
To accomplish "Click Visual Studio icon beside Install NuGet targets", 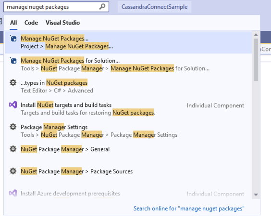I will pyautogui.click(x=13, y=104).
